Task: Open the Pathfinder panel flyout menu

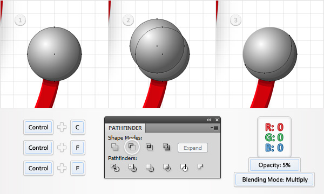Action: (215, 128)
